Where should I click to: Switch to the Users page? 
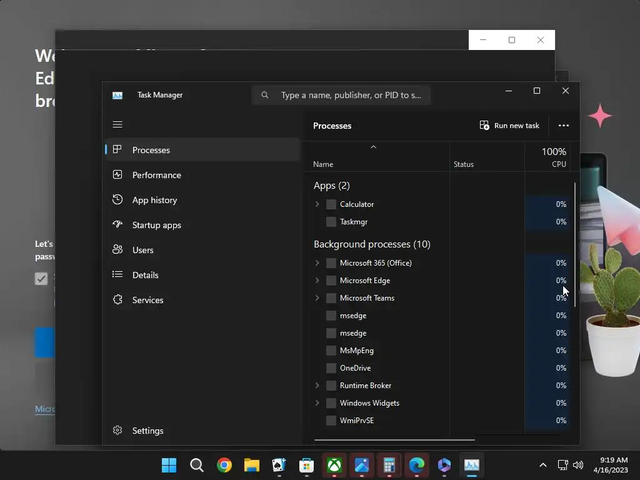click(203, 250)
